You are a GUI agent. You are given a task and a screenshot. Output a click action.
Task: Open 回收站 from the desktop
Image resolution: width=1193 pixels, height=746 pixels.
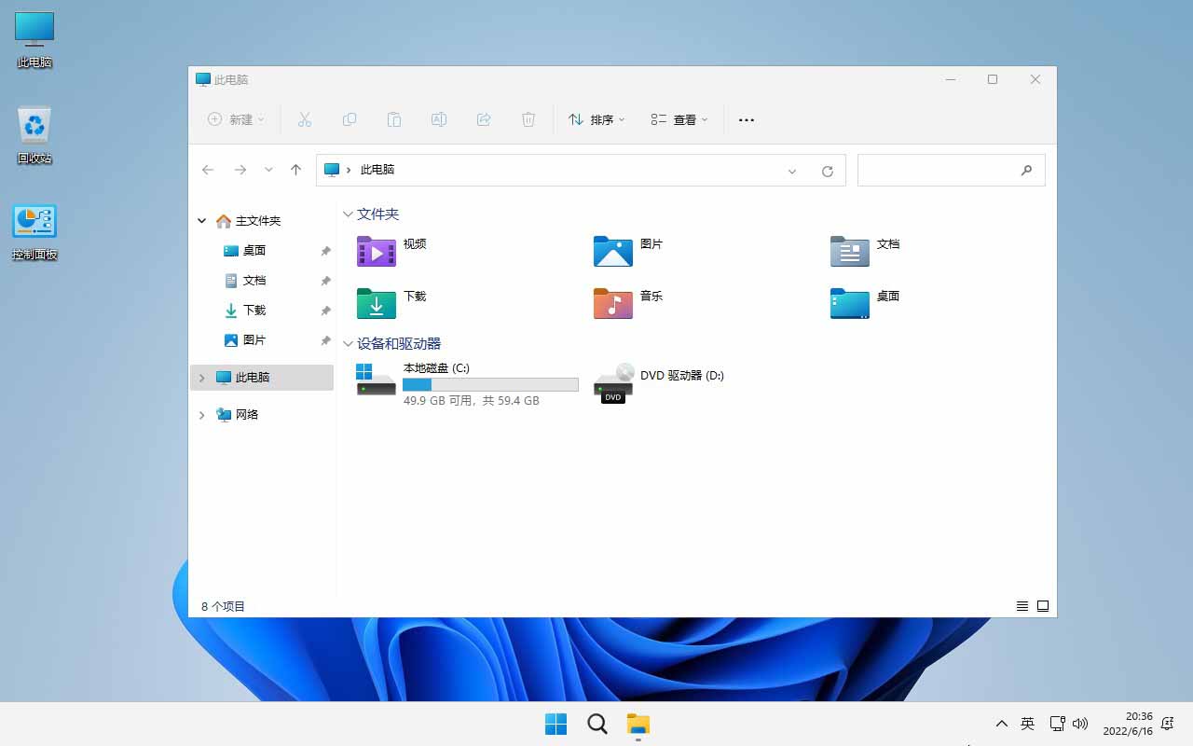pos(34,126)
